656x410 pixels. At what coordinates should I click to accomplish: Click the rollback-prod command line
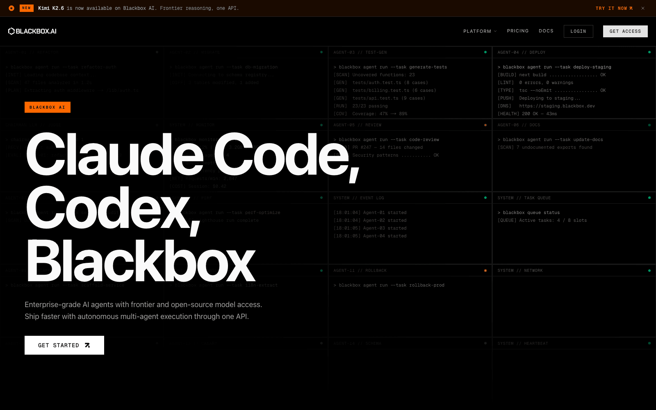(389, 285)
